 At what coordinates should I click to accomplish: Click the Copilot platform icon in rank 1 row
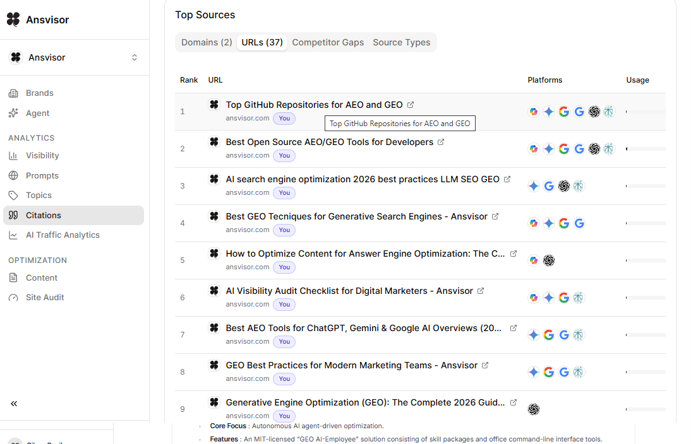(x=534, y=112)
